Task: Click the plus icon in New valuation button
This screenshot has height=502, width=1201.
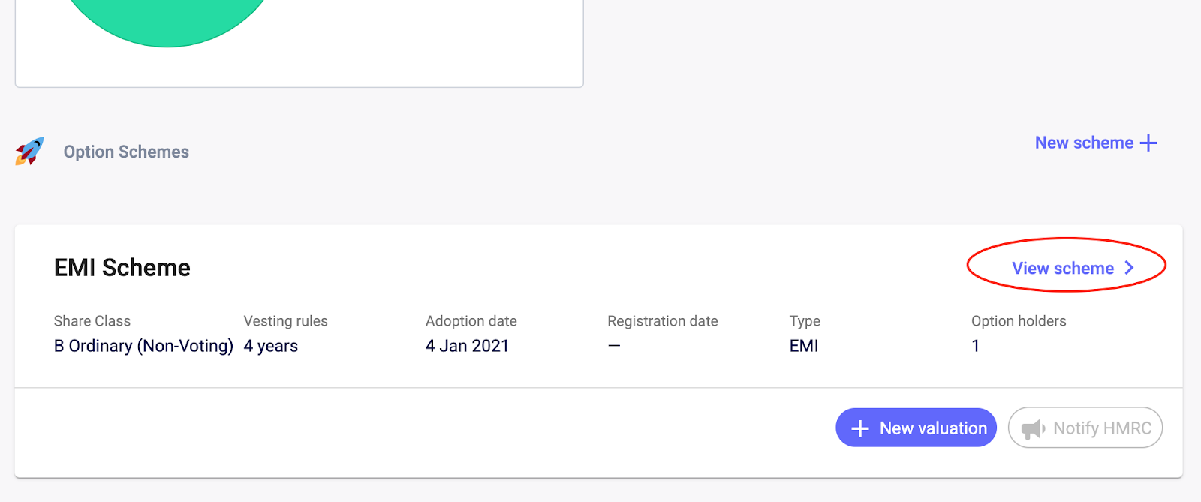Action: [860, 428]
